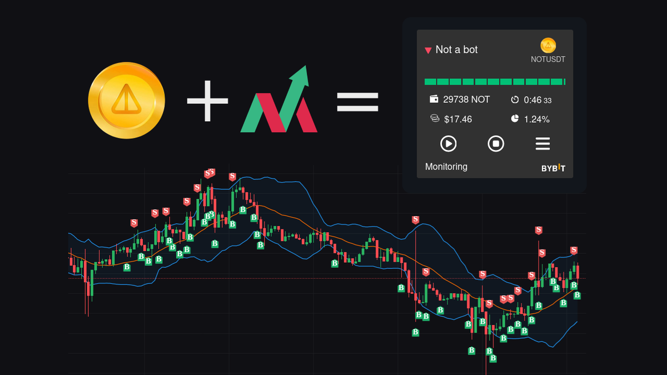Screen dimensions: 667x375
Task: Open the hamburger menu in bot card
Action: [x=542, y=144]
